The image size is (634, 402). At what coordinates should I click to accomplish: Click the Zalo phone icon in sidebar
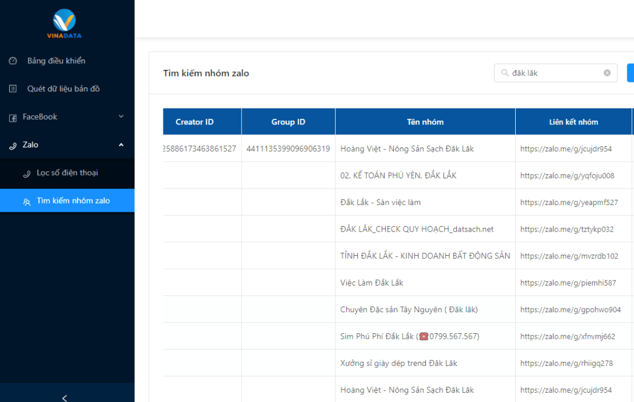pyautogui.click(x=12, y=145)
